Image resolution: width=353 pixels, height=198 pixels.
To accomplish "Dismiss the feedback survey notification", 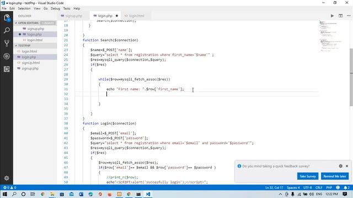I will (x=347, y=166).
